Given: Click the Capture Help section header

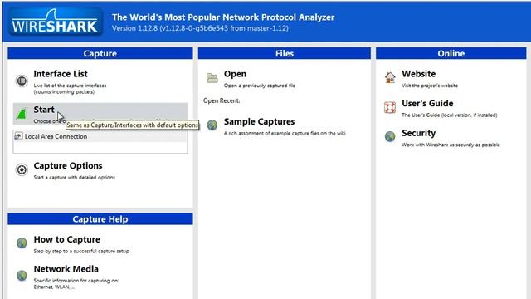Looking at the screenshot, I should (100, 219).
